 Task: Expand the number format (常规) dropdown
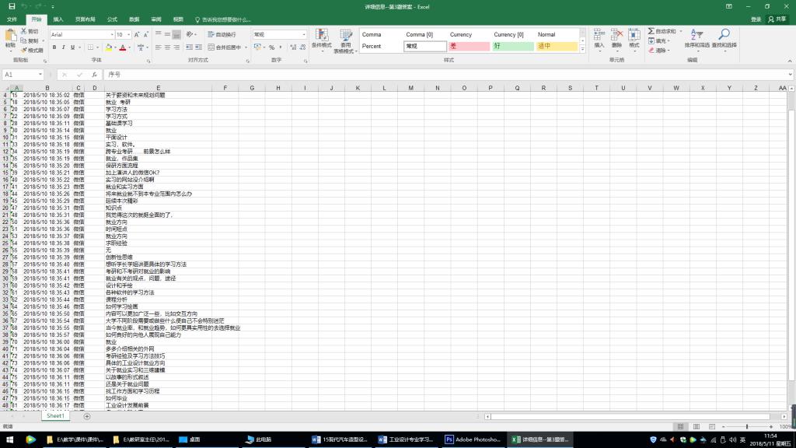pos(304,35)
